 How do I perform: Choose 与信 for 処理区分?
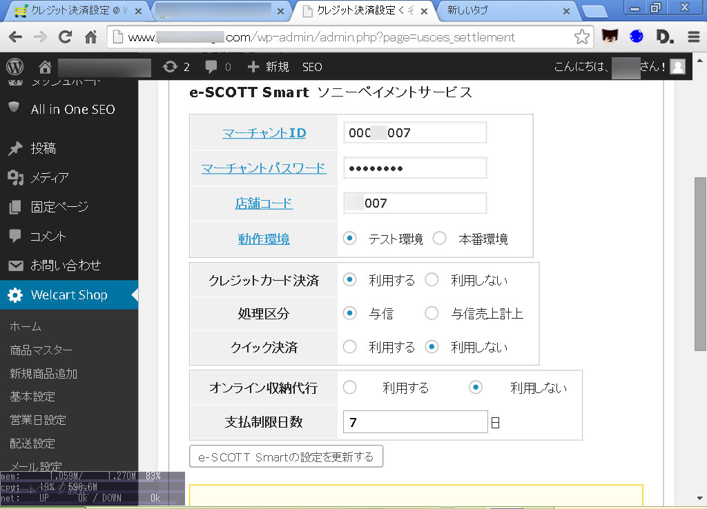coord(349,313)
